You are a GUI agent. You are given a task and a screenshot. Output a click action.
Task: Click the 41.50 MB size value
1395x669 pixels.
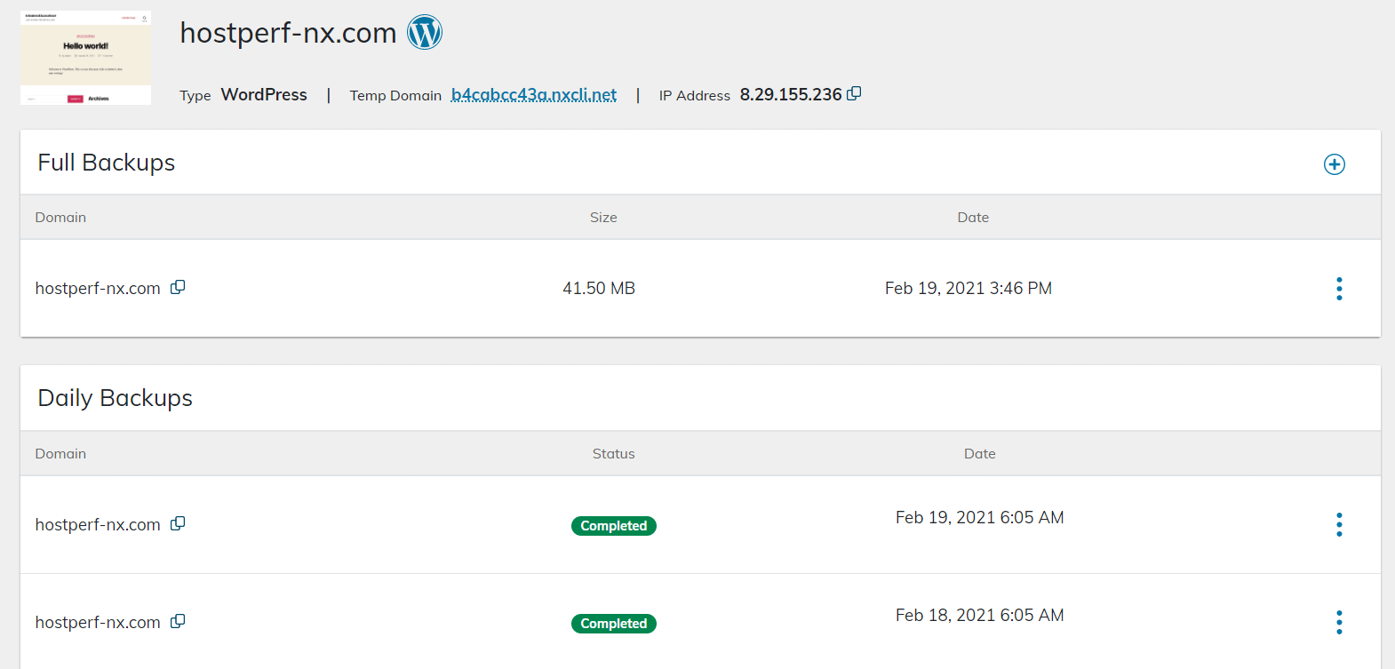pos(599,289)
